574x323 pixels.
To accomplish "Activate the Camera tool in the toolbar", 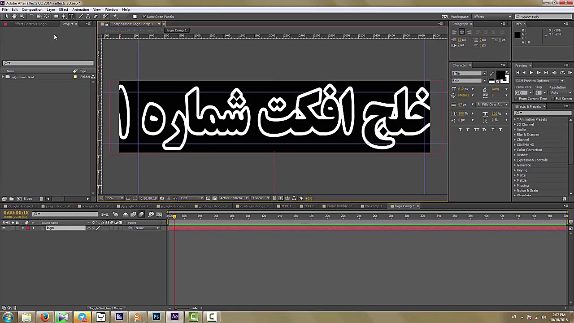I will click(38, 17).
